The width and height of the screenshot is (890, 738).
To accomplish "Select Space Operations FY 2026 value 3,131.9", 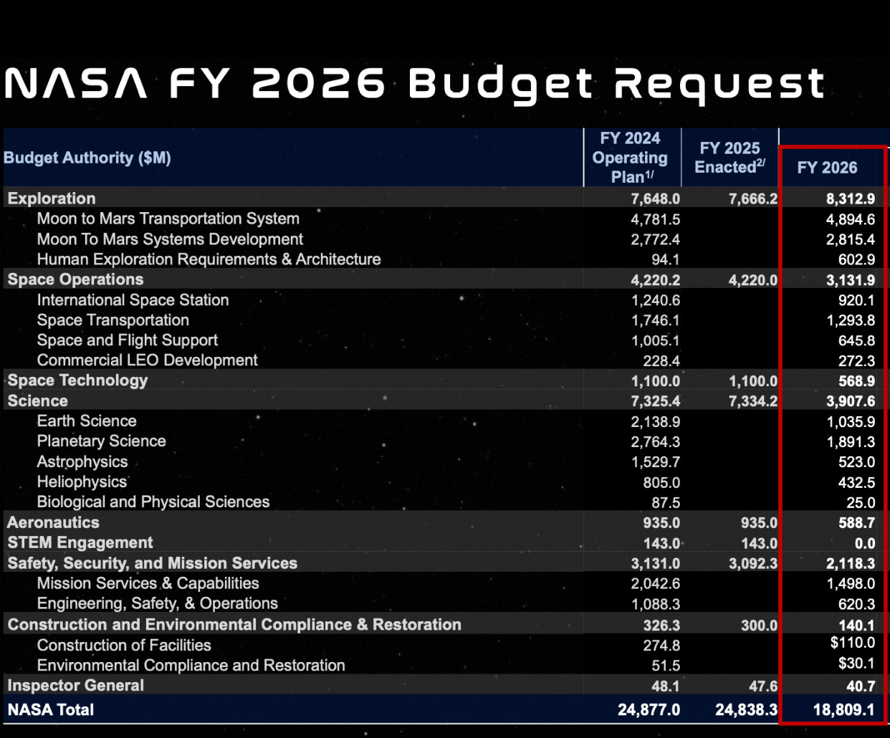I will (850, 280).
